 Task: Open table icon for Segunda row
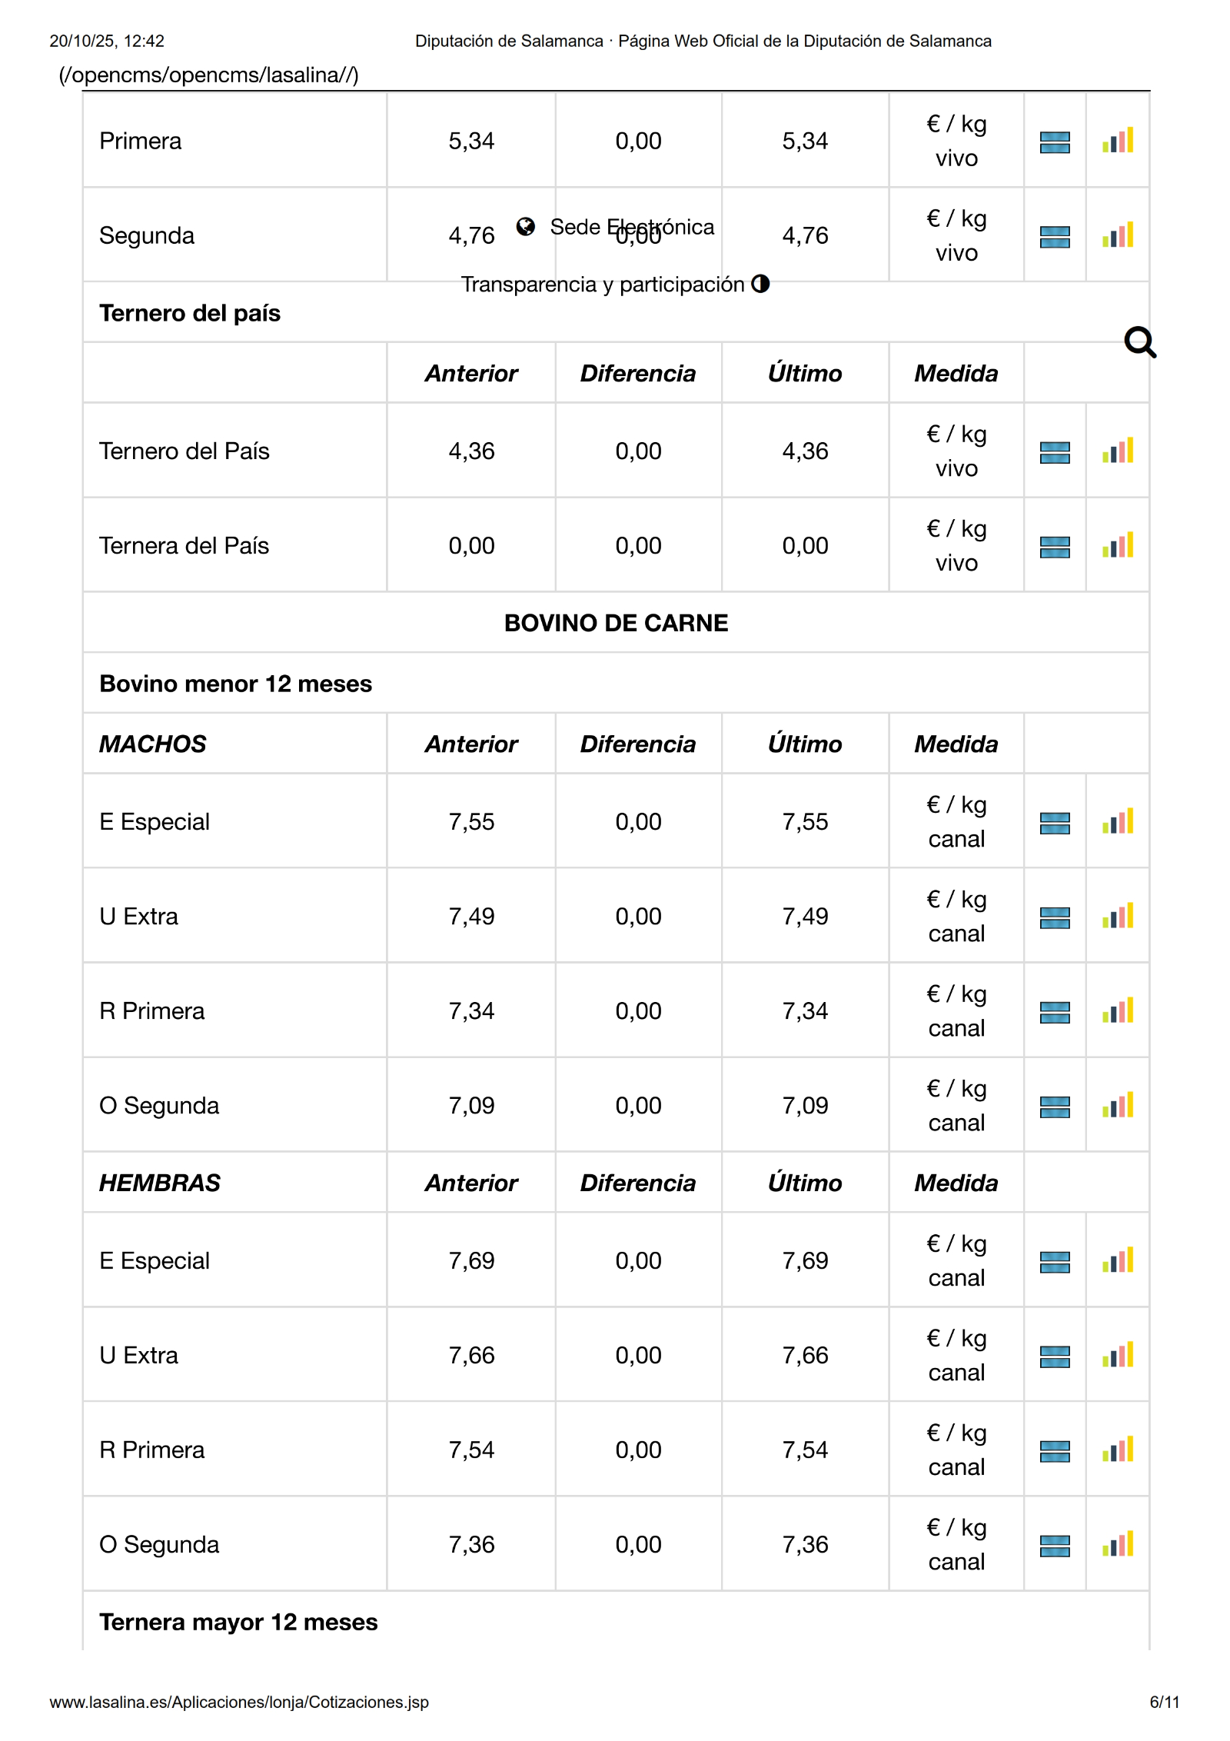[x=1055, y=237]
